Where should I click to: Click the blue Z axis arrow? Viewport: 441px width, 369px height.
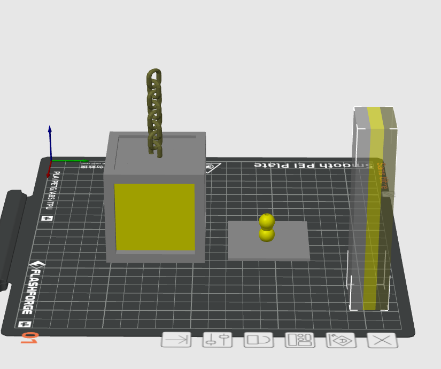(x=50, y=142)
